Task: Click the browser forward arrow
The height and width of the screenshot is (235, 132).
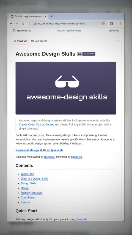Action: point(17,24)
